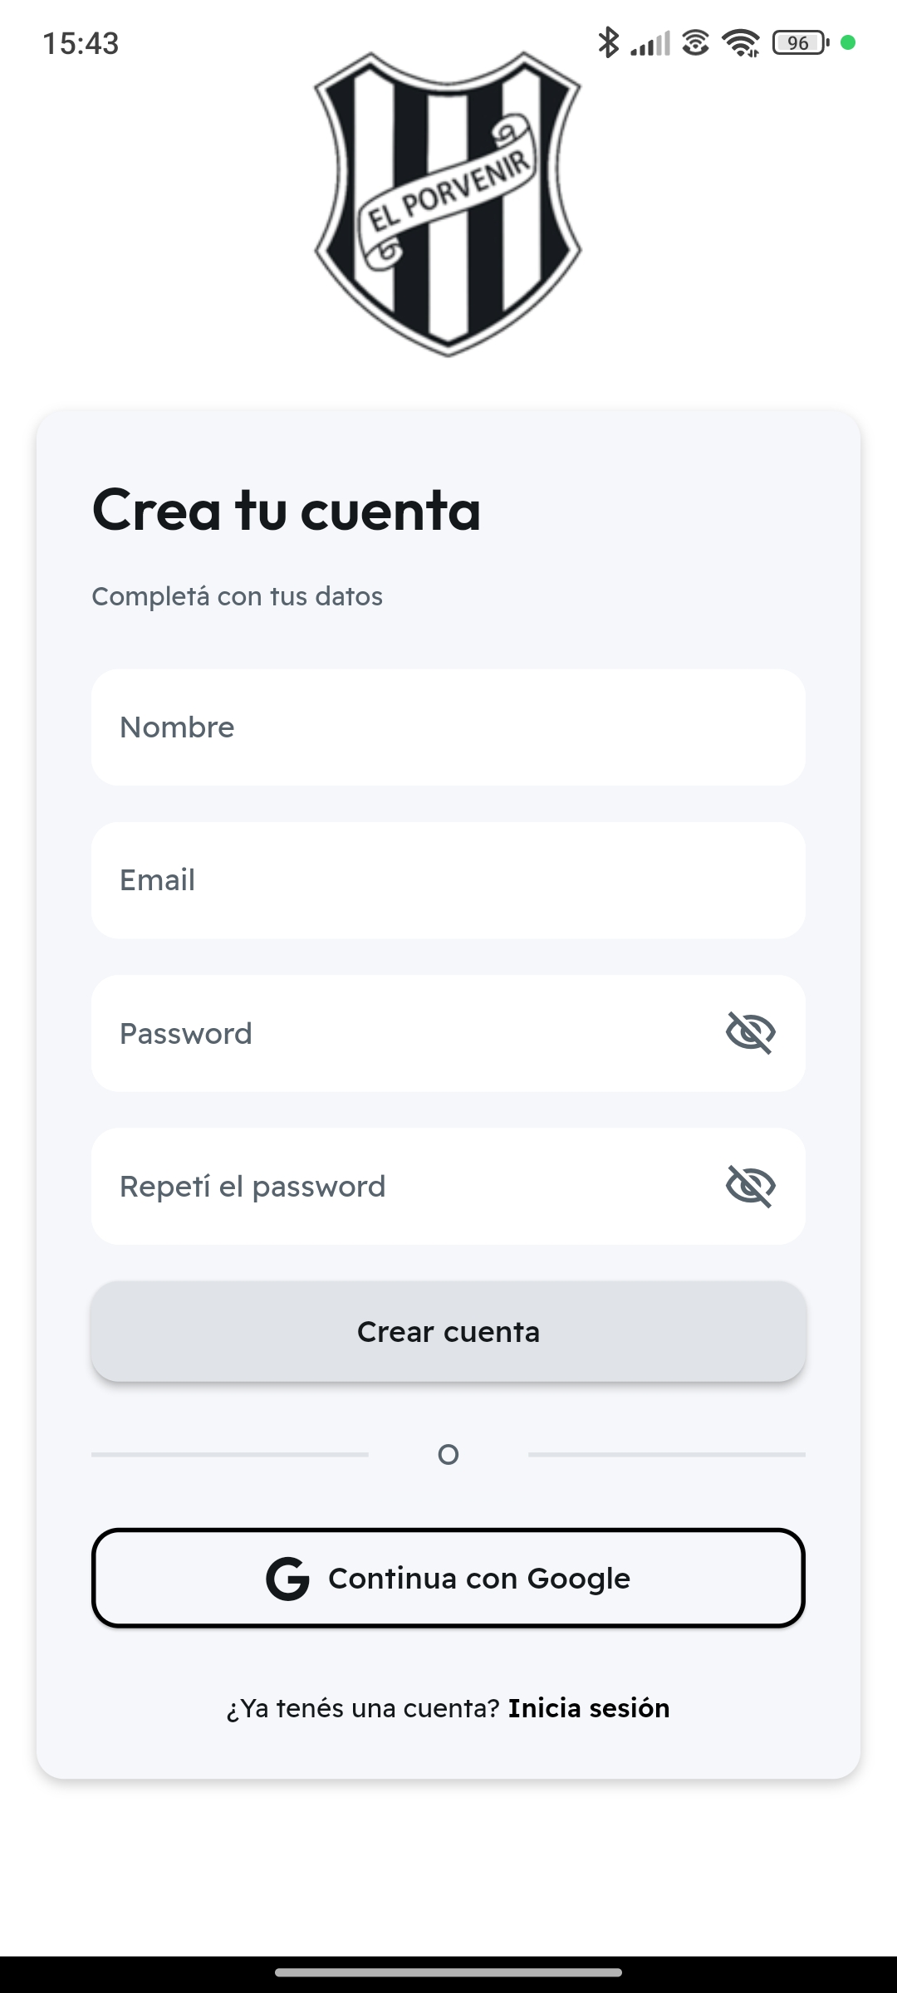Tap the hotspot icon beside the signal bars

point(696,42)
